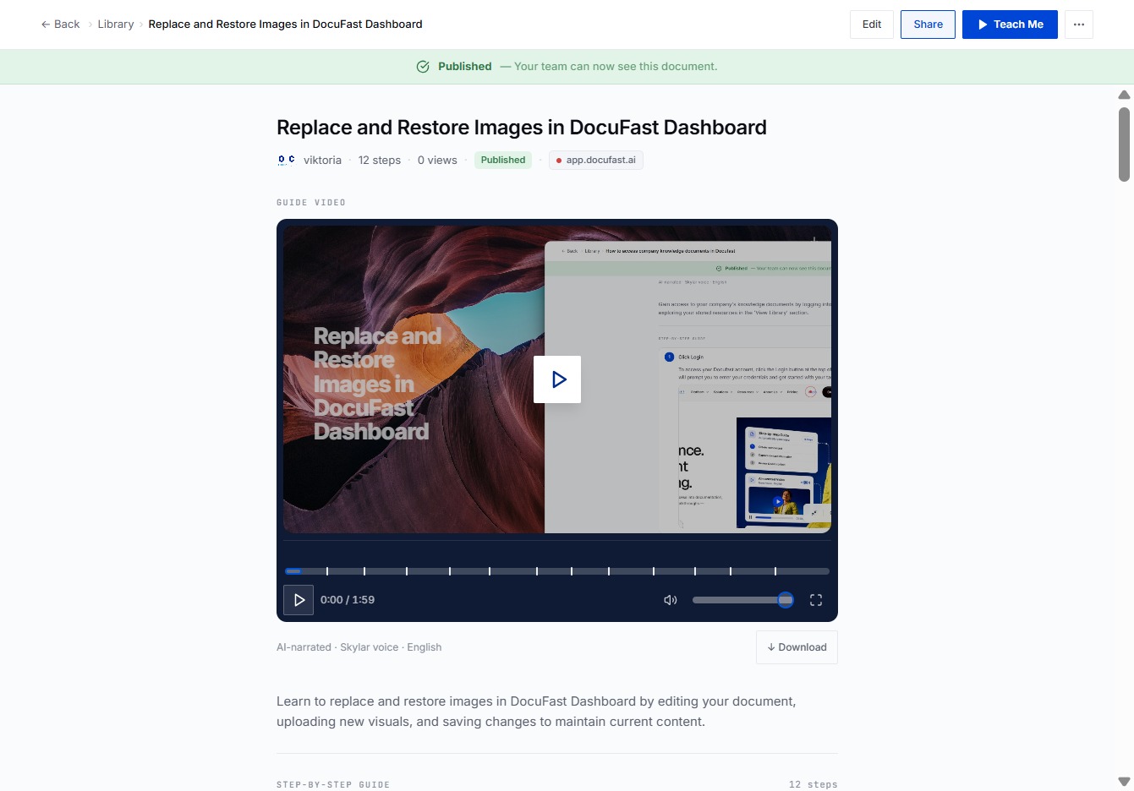Click the Edit button
The width and height of the screenshot is (1134, 791).
[x=872, y=25]
